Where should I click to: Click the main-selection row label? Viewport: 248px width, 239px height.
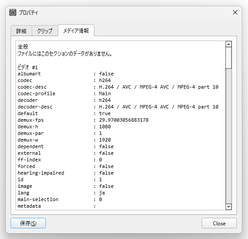pyautogui.click(x=38, y=199)
